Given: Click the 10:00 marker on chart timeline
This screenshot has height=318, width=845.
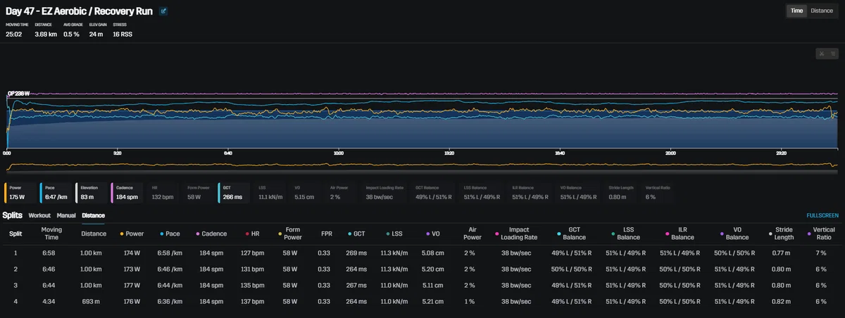Looking at the screenshot, I should coord(339,152).
